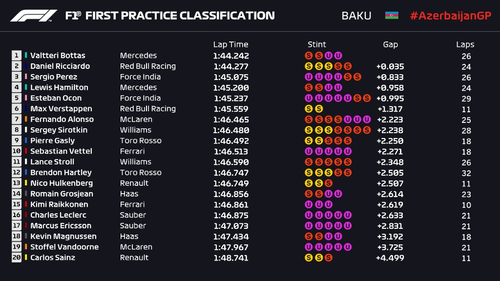The image size is (500, 281).
Task: Click Carlos Sainz's red supersoft tyre icon
Action: [328, 258]
